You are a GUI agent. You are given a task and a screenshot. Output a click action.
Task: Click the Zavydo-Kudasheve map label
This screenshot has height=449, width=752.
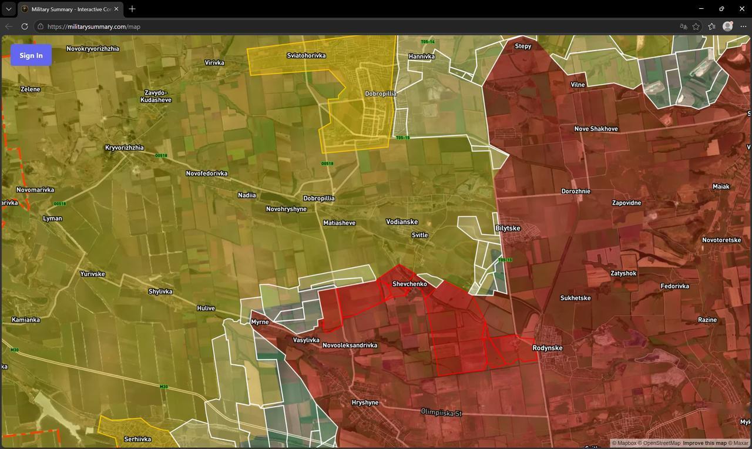tap(156, 96)
